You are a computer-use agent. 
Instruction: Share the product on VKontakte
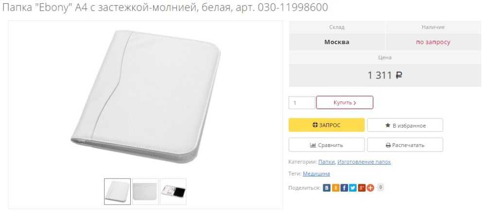click(327, 188)
